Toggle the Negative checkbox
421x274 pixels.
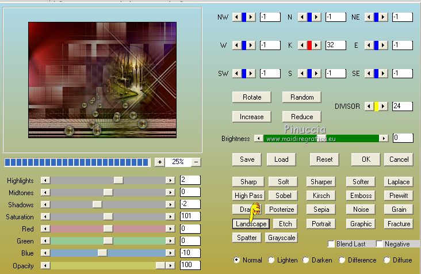click(x=380, y=244)
